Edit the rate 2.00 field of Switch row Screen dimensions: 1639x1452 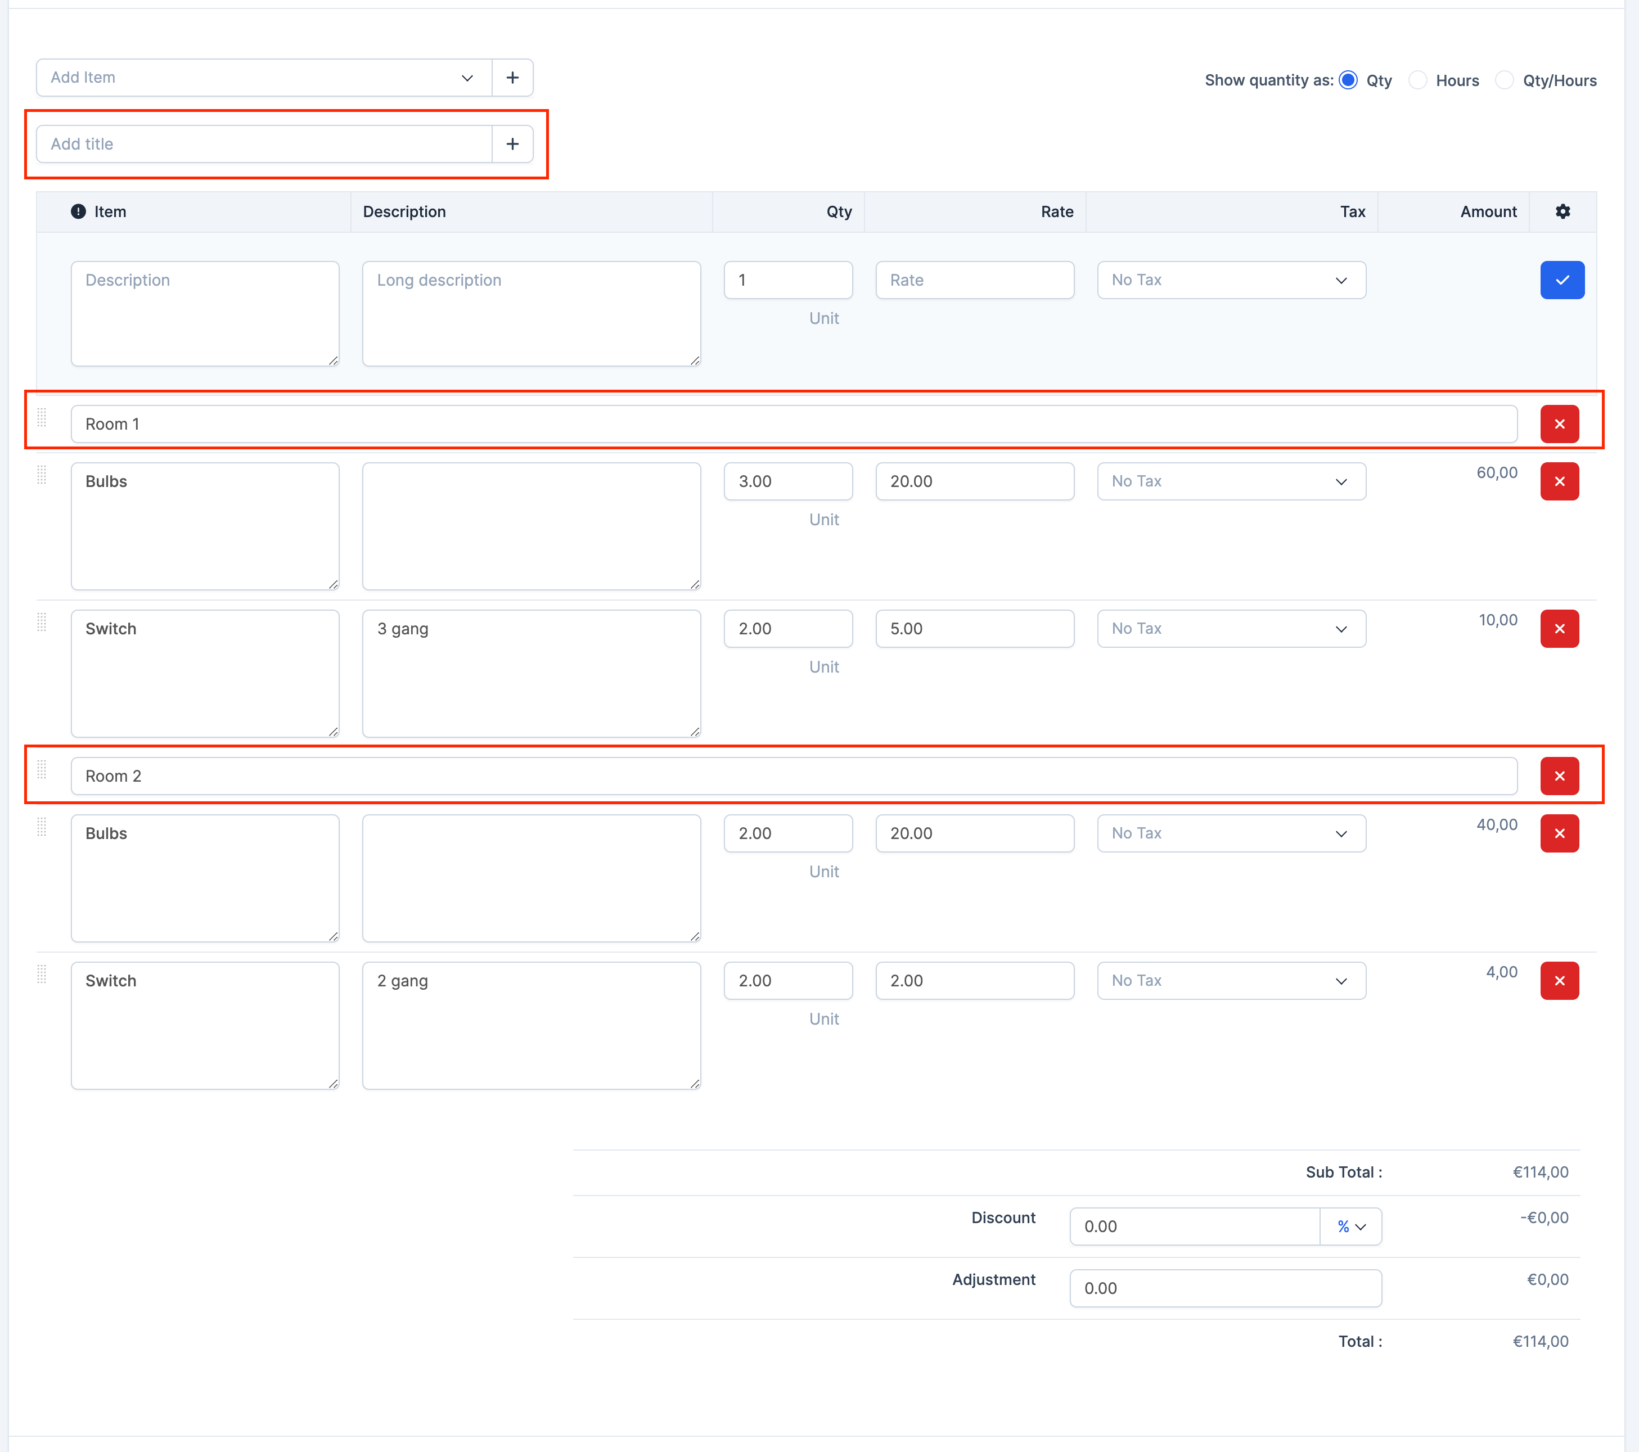975,981
